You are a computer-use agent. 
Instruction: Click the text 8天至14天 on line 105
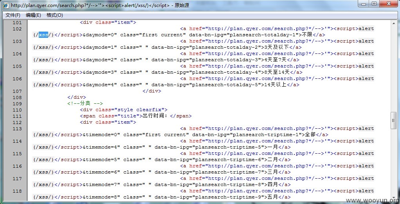coord(277,72)
